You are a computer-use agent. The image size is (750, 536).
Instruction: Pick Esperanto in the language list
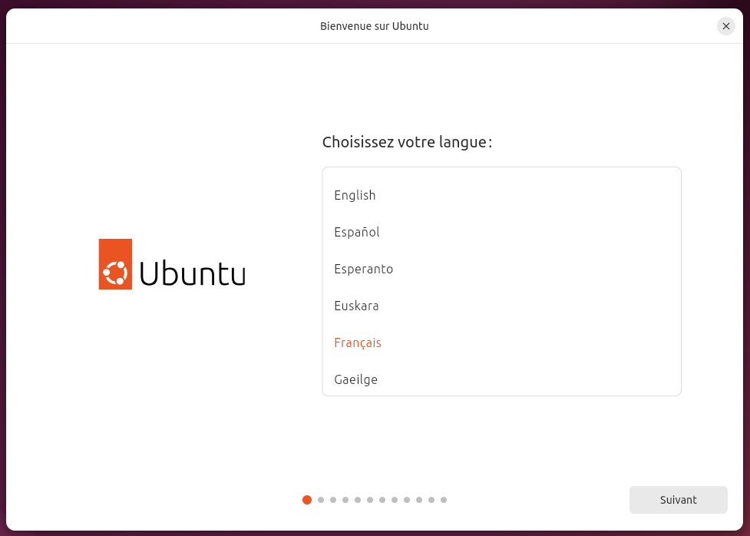click(x=501, y=269)
